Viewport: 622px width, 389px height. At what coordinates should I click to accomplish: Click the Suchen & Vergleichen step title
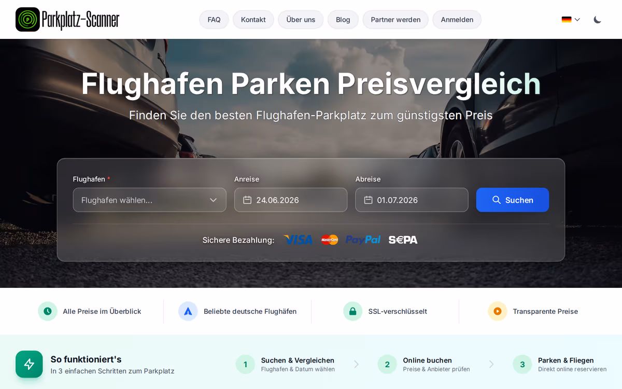click(298, 360)
